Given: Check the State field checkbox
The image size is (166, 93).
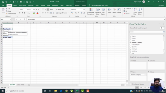Looking at the screenshot, I should tap(130, 40).
